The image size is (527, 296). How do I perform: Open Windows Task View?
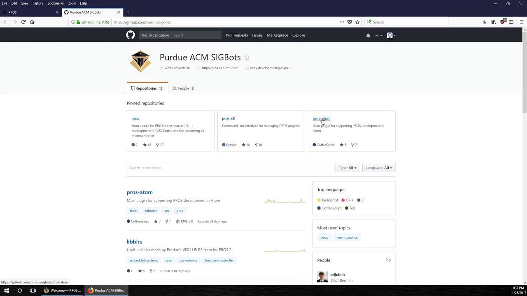[x=33, y=290]
